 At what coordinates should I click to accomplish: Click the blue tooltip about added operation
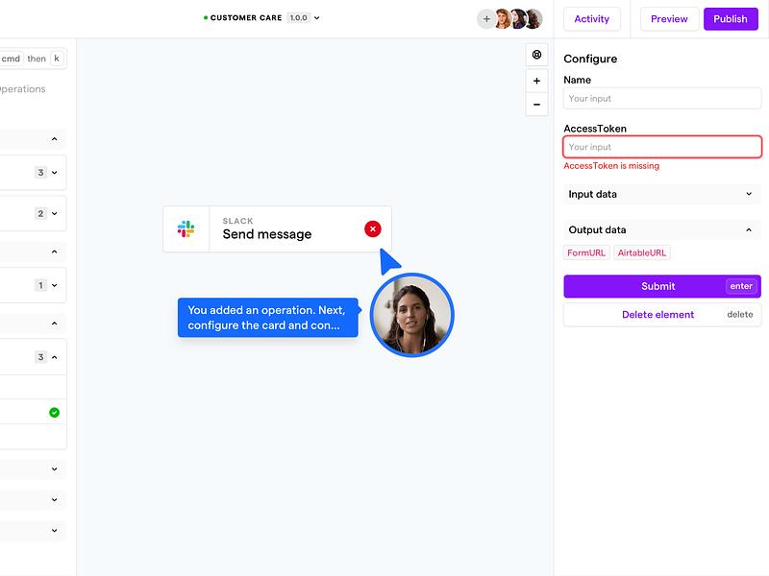tap(268, 318)
